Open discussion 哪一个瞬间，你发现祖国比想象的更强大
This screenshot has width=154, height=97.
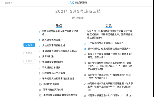pos(109,49)
